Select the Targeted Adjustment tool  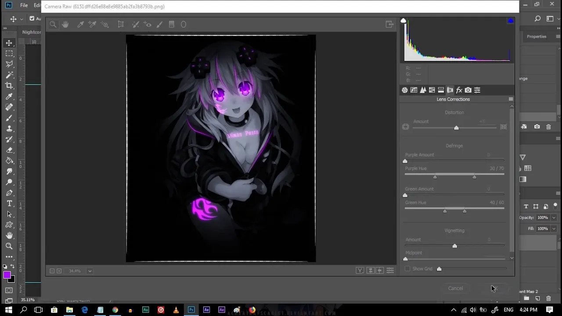pyautogui.click(x=104, y=25)
